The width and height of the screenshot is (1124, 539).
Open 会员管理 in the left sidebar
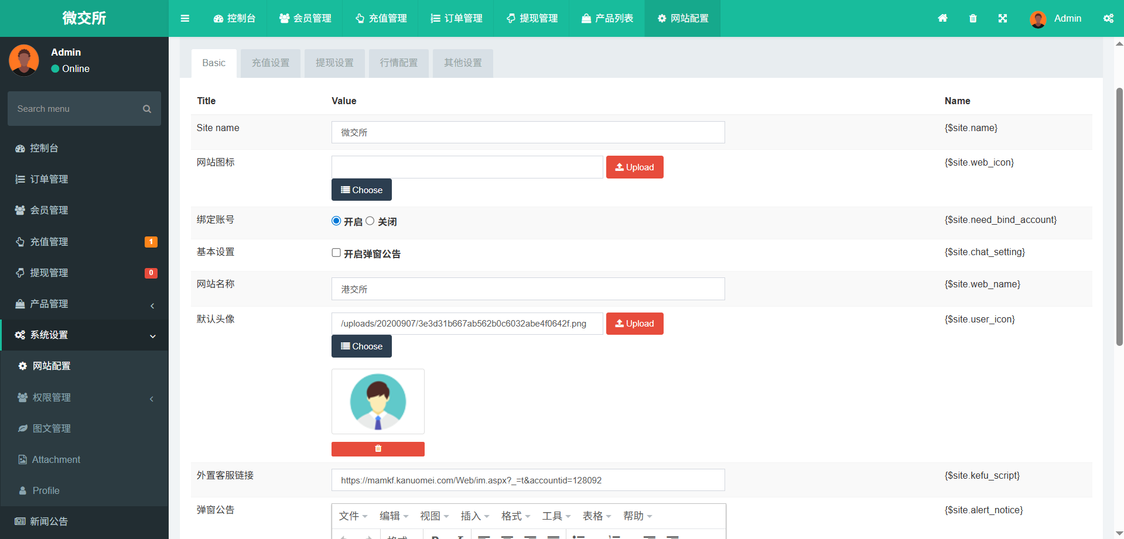tap(84, 210)
